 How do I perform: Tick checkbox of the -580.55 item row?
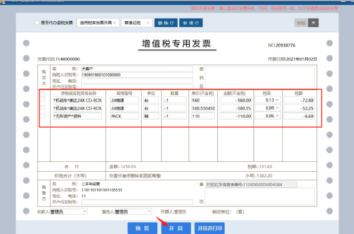[42, 108]
